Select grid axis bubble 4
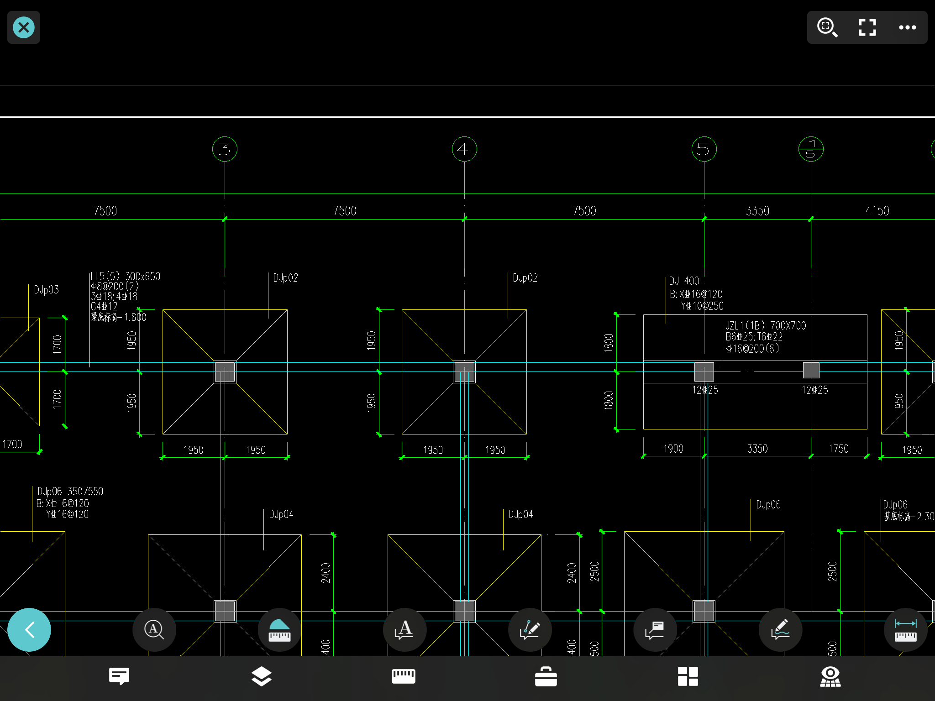Viewport: 935px width, 701px height. click(x=464, y=149)
